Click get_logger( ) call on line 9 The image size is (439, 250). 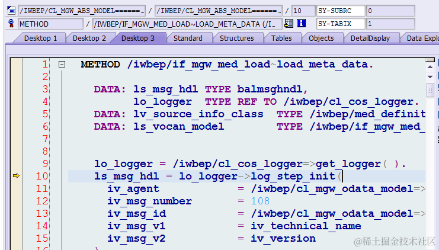pyautogui.click(x=357, y=164)
